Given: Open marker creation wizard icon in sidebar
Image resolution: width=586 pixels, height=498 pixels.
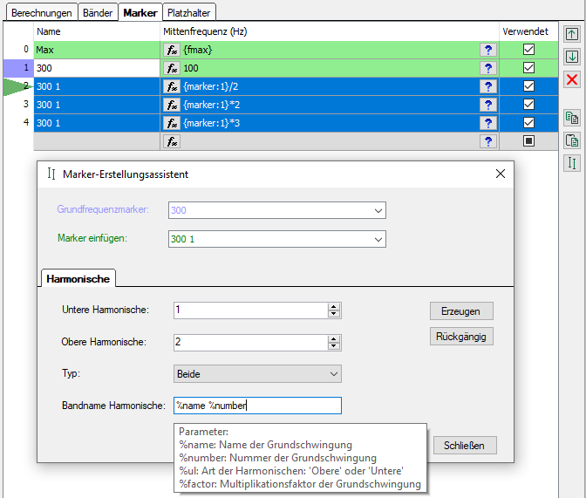Looking at the screenshot, I should [572, 163].
